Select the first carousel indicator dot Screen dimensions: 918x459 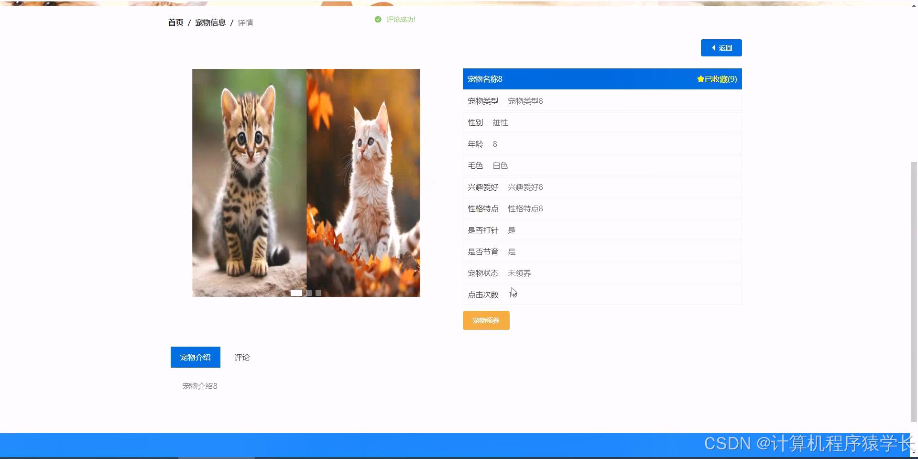(297, 293)
